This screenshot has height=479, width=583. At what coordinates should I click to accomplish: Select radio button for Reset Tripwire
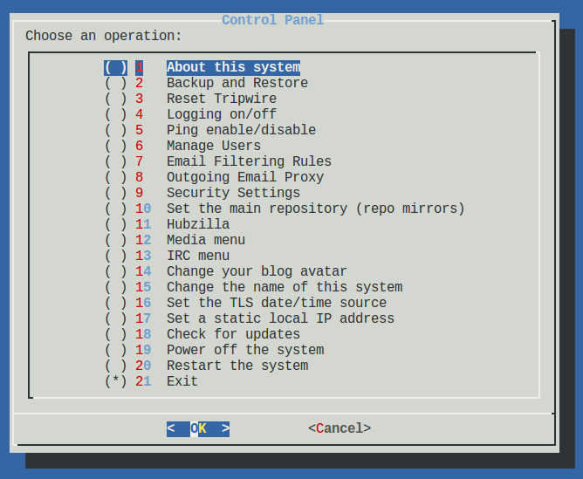click(115, 99)
